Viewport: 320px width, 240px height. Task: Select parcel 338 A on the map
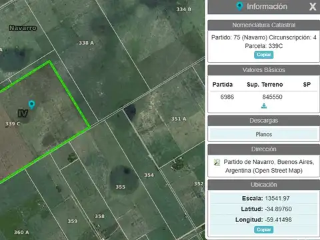pyautogui.click(x=87, y=43)
